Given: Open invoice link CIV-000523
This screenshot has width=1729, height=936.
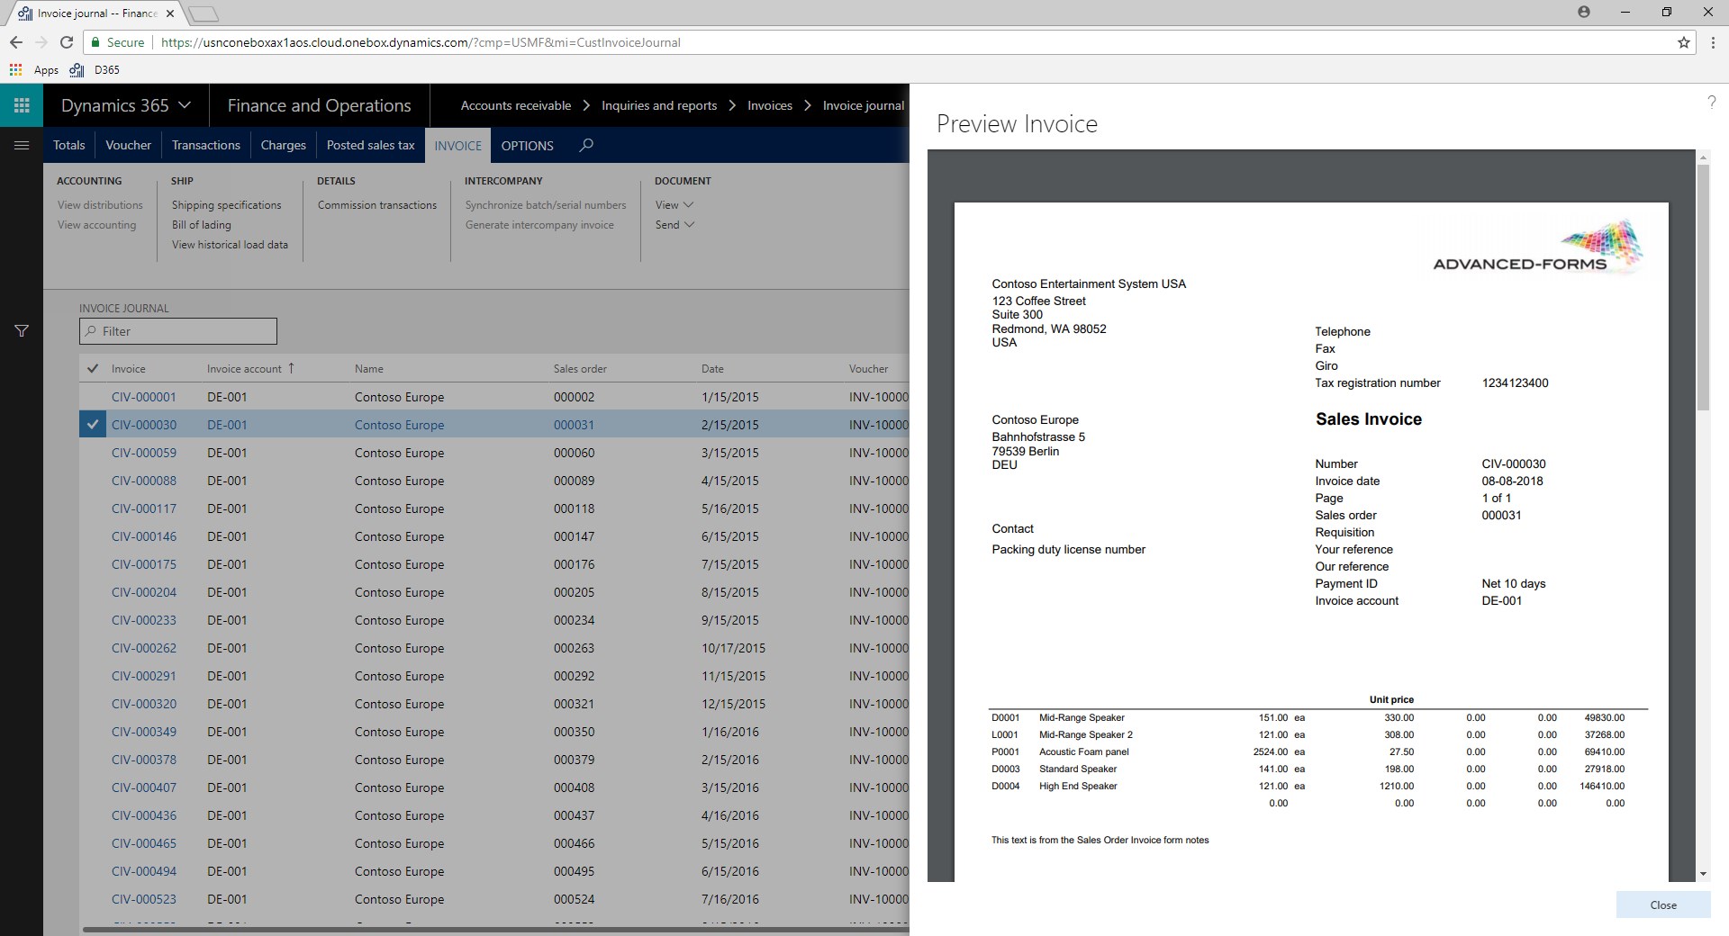Looking at the screenshot, I should (x=144, y=899).
